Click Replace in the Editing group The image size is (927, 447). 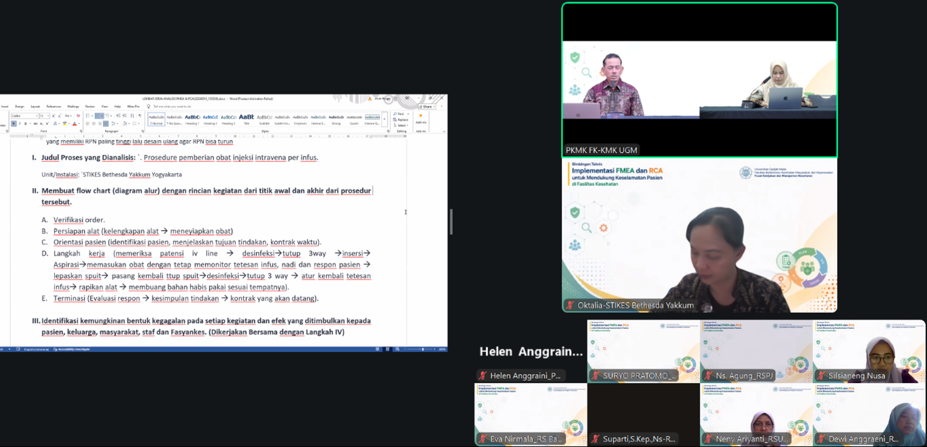click(x=401, y=120)
